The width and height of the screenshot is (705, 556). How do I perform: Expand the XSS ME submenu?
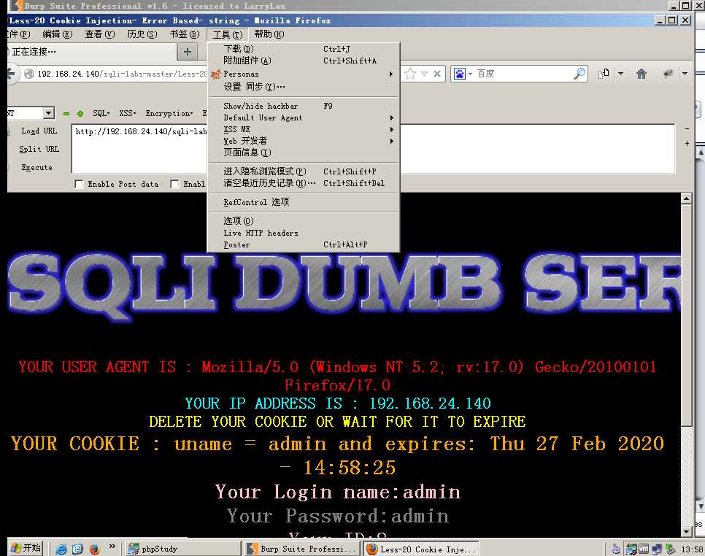click(x=303, y=129)
